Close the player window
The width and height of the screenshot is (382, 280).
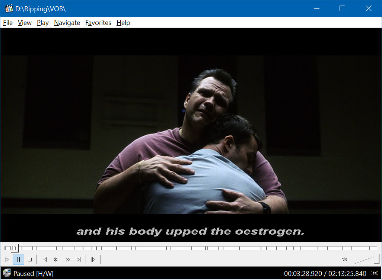tap(369, 9)
